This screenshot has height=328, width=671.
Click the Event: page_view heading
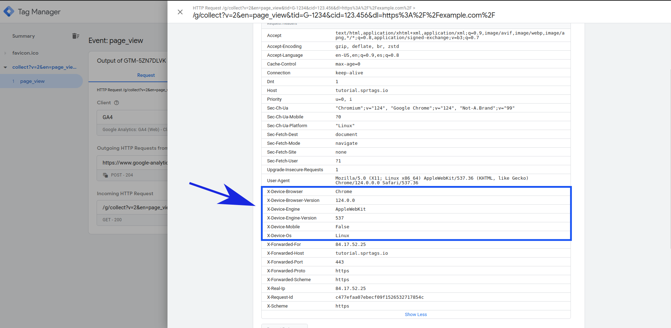[116, 41]
